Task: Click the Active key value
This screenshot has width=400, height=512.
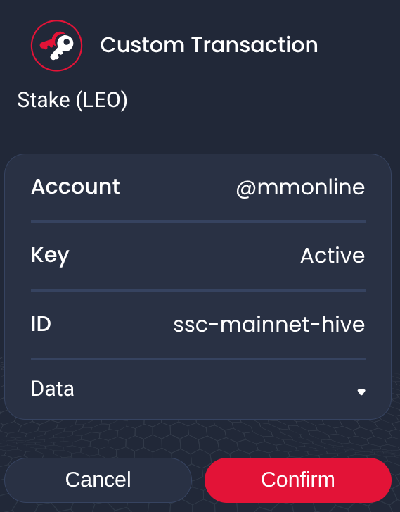Action: [x=333, y=256]
